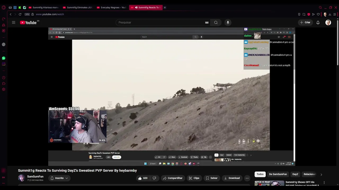
Task: Select the De SumSumFun filter chip
Action: pyautogui.click(x=278, y=174)
